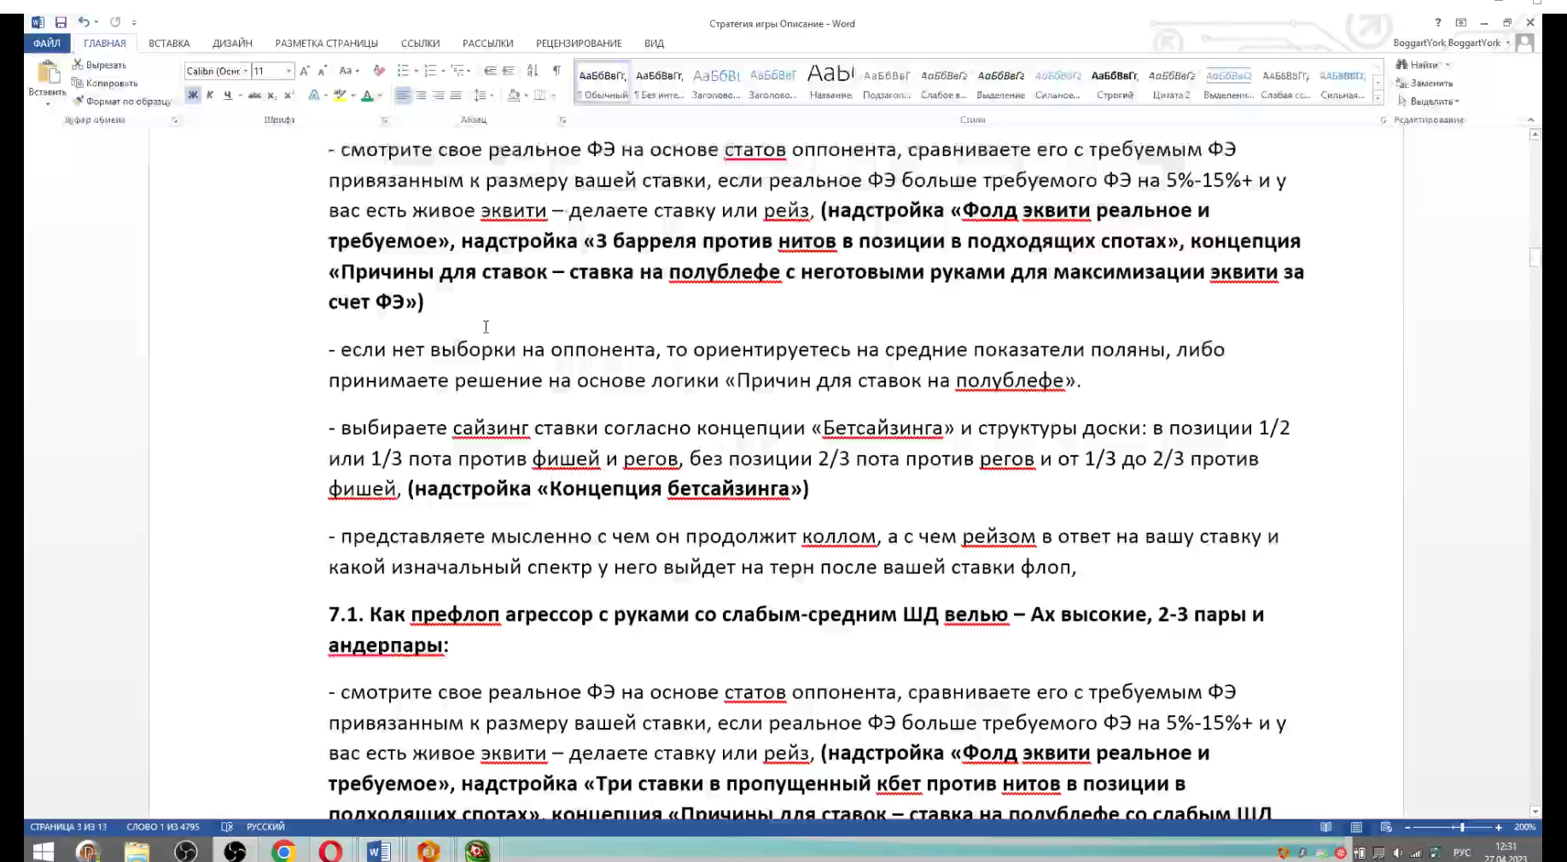Toggle show paragraph marks (¶)
The image size is (1567, 862).
(556, 71)
